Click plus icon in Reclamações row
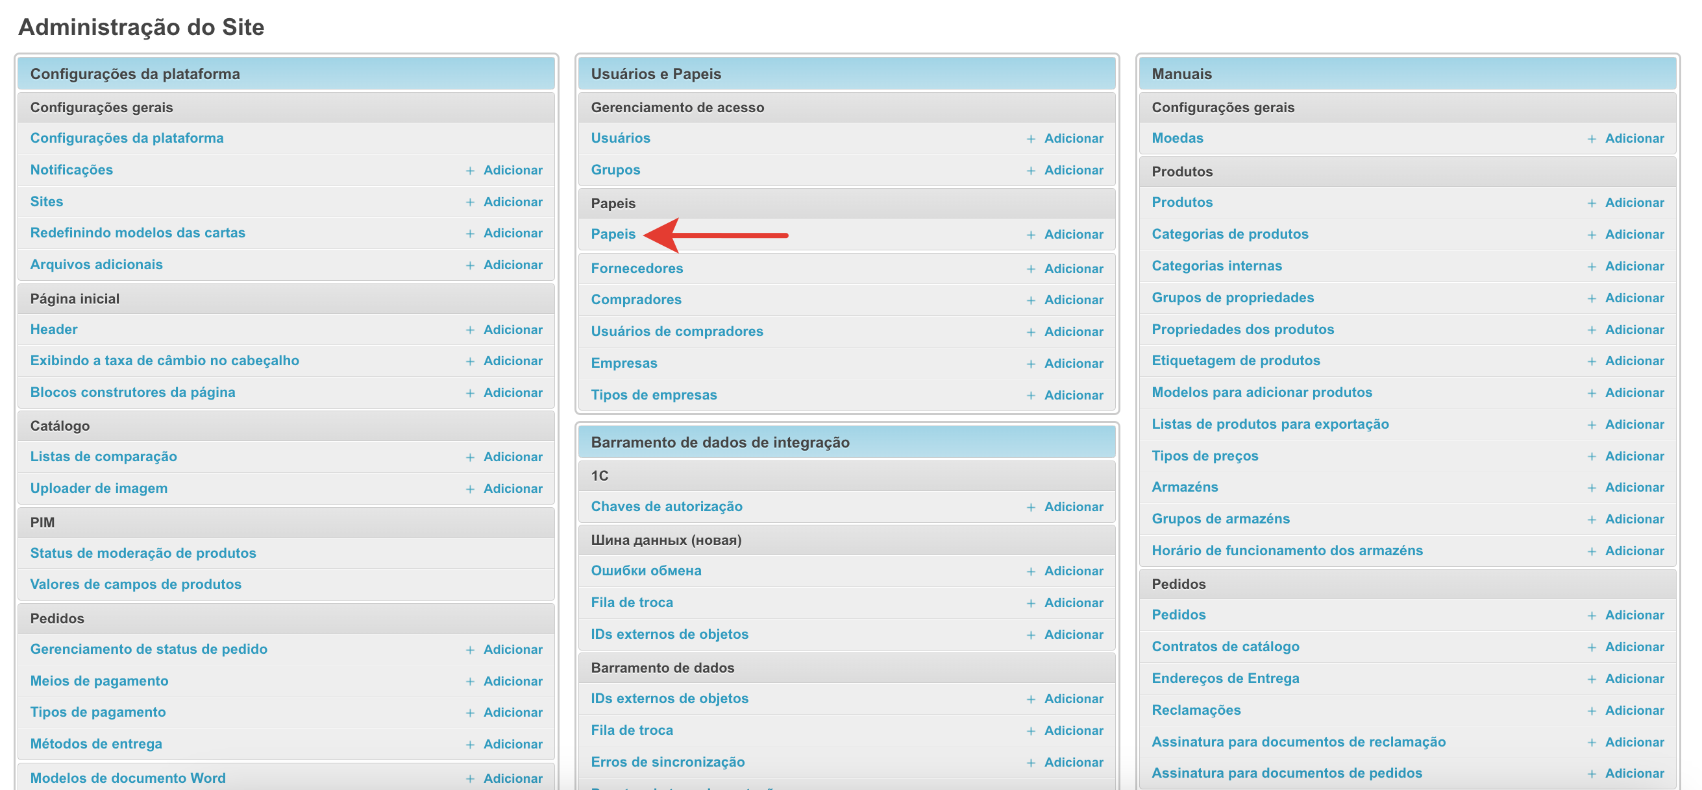The height and width of the screenshot is (790, 1702). click(1591, 711)
